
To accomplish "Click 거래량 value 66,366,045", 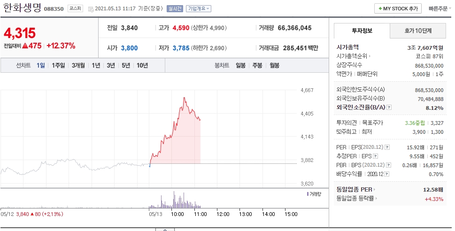I will 294,28.
